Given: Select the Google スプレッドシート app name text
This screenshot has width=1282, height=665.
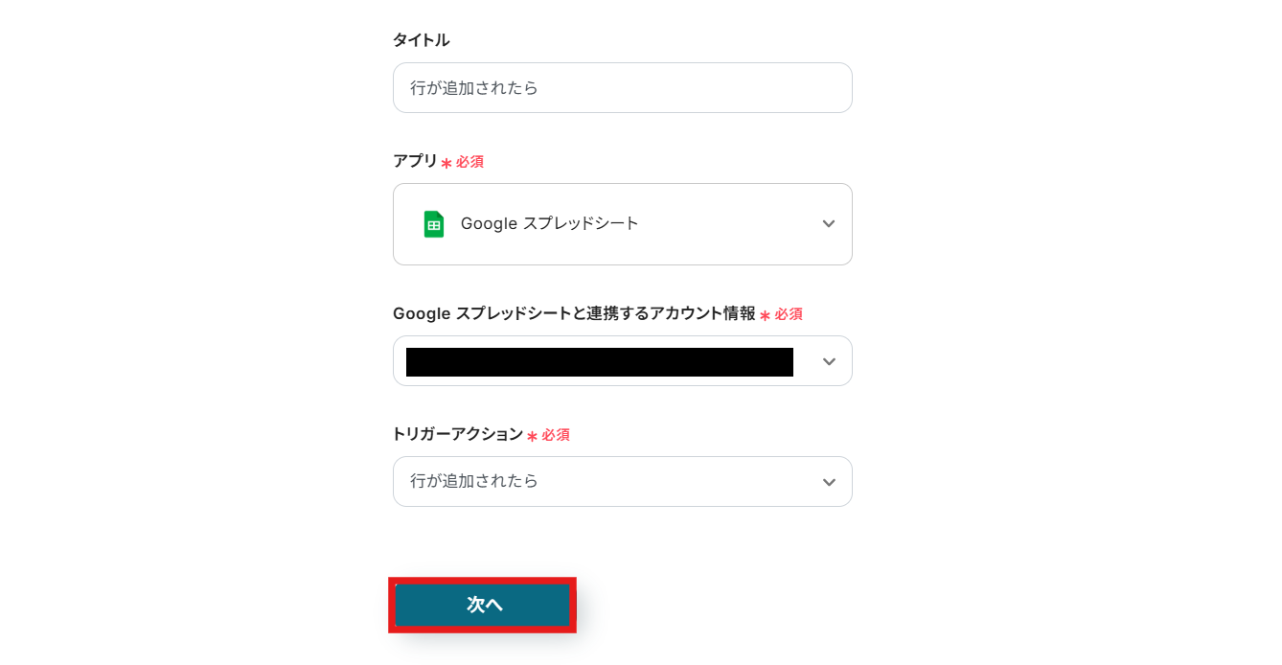Looking at the screenshot, I should [x=549, y=224].
